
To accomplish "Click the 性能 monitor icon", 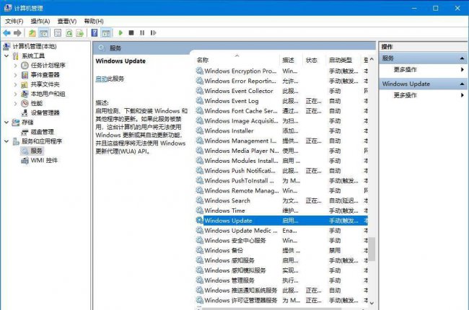I will (x=25, y=103).
